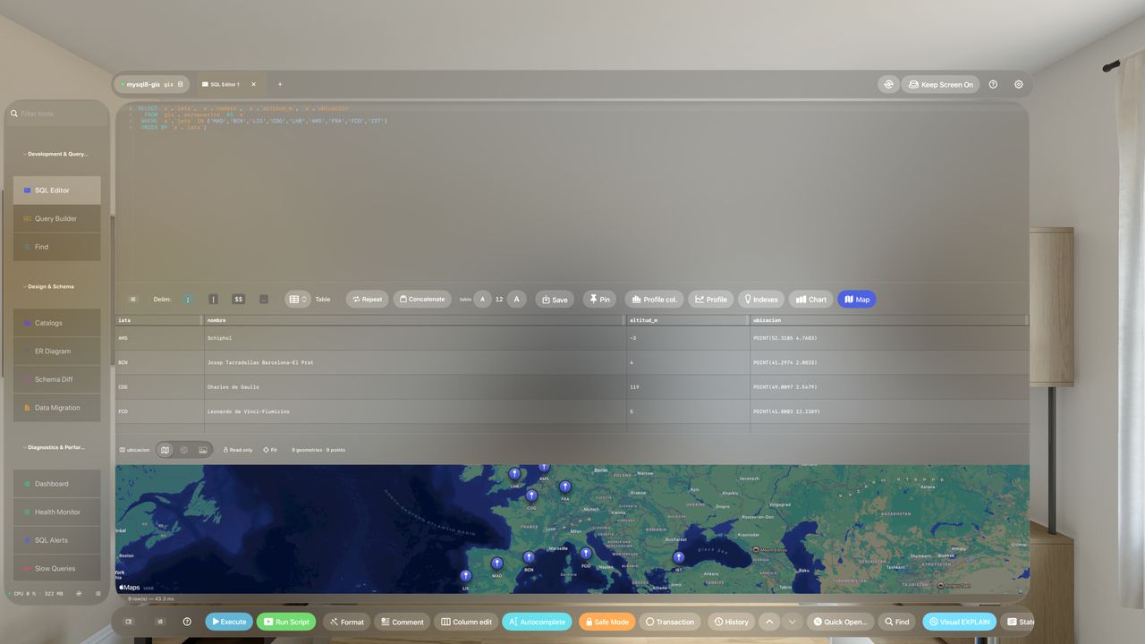Select the Schiphol cell in nombre column
1145x644 pixels.
(415, 338)
